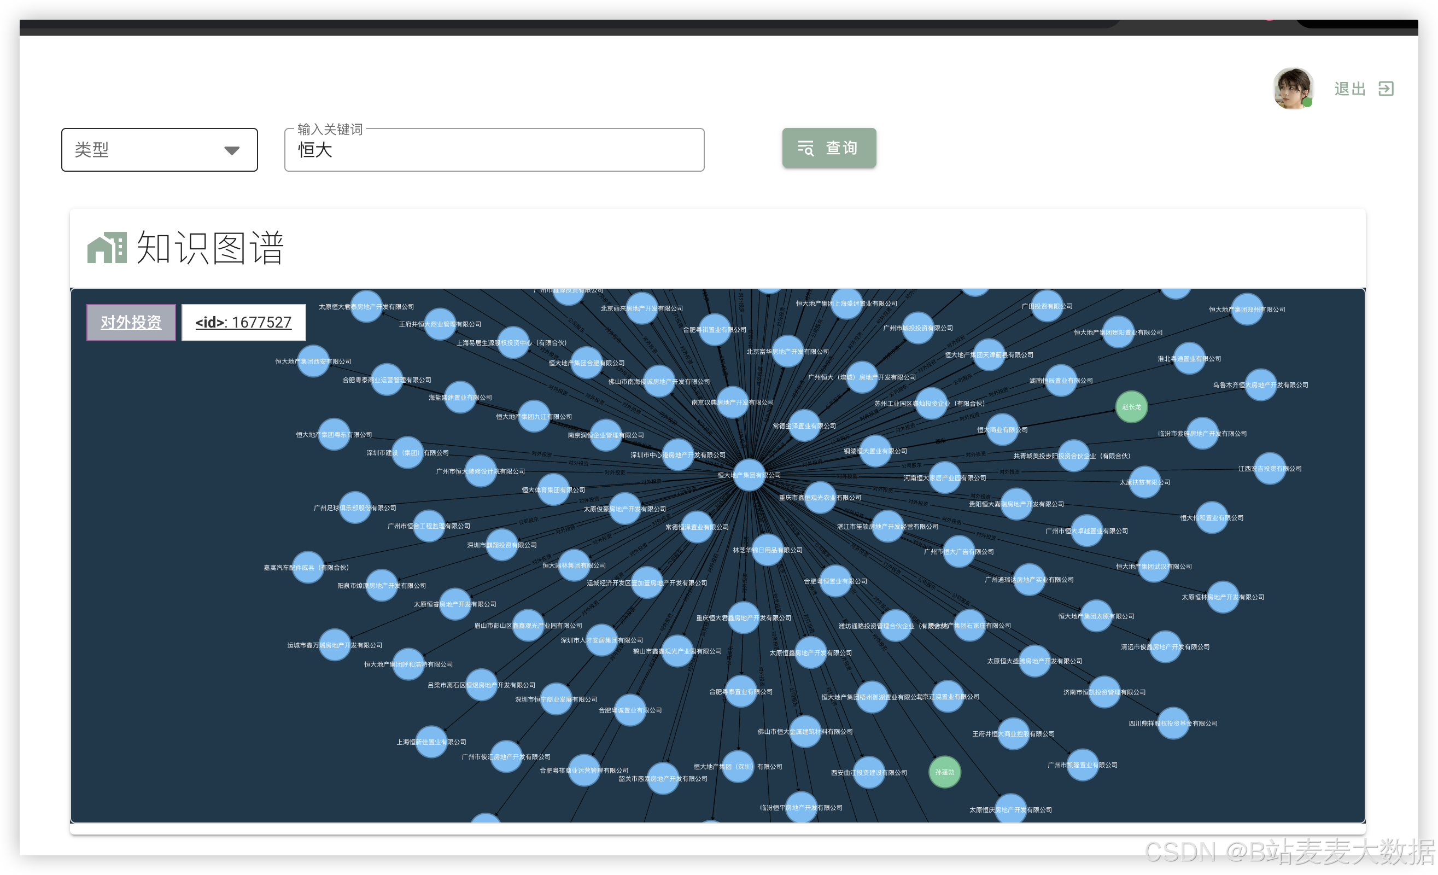Click the 退出 logout text
Image resolution: width=1438 pixels, height=875 pixels.
click(x=1349, y=89)
